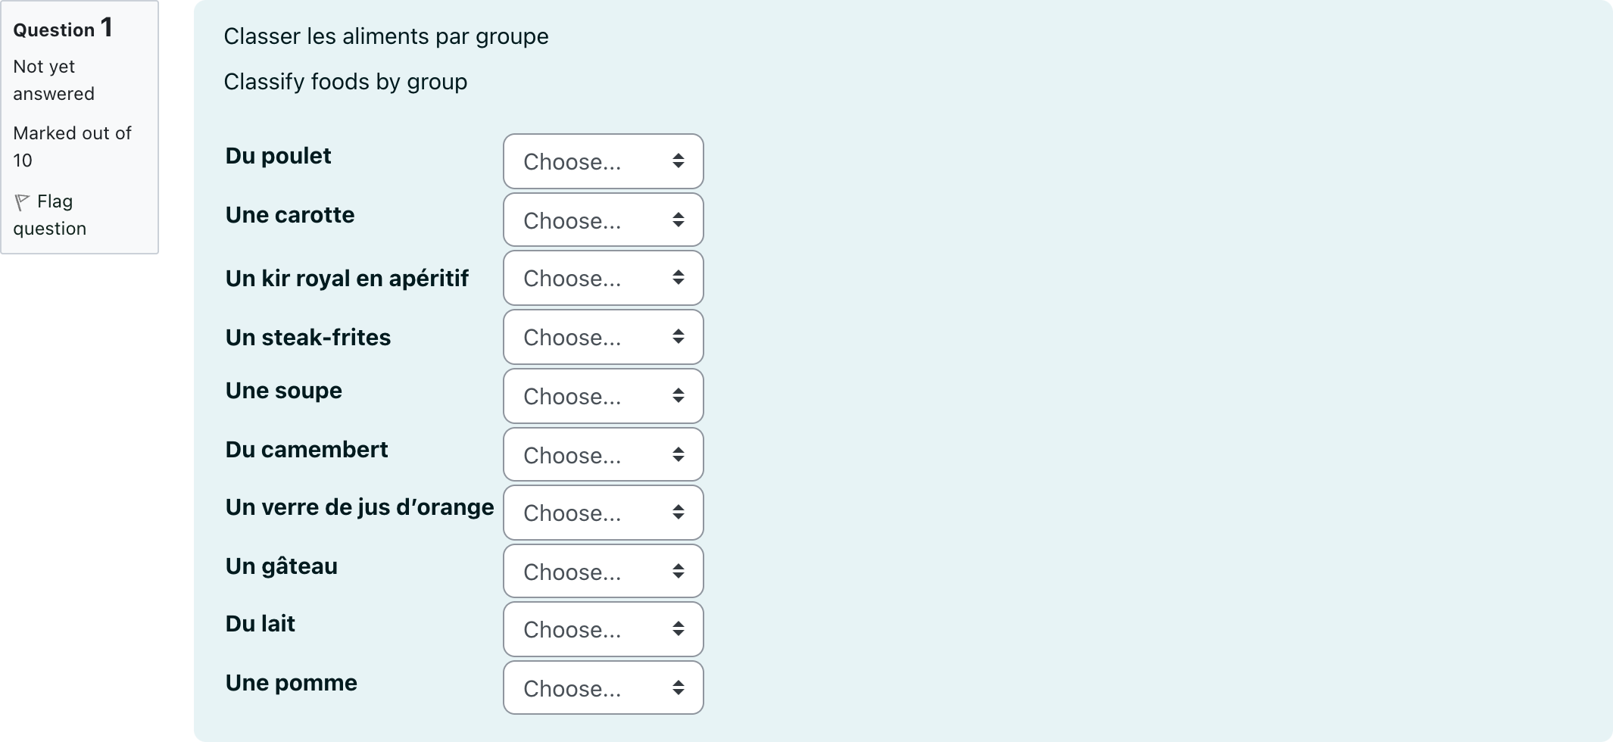Open the Une soupe dropdown
This screenshot has height=742, width=1613.
point(604,396)
